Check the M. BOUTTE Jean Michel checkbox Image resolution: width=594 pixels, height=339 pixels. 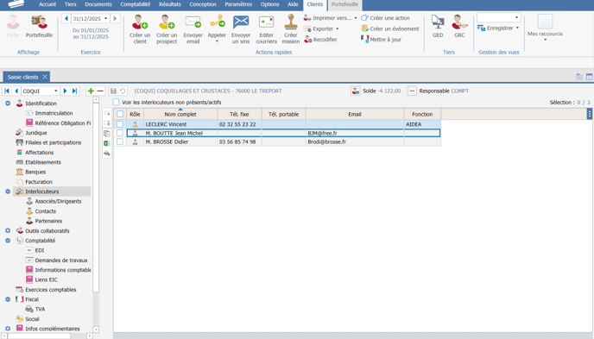click(x=120, y=133)
